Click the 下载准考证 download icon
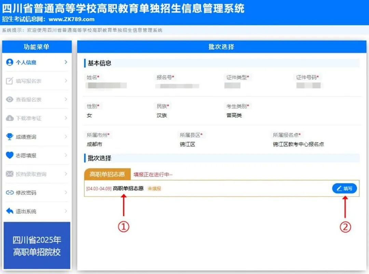The image size is (369, 274). point(10,118)
